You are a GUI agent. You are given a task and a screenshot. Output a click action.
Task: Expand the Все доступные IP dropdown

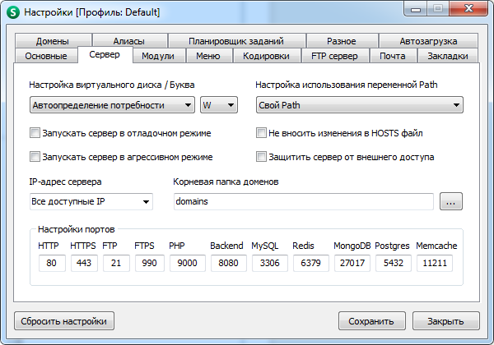pyautogui.click(x=91, y=201)
